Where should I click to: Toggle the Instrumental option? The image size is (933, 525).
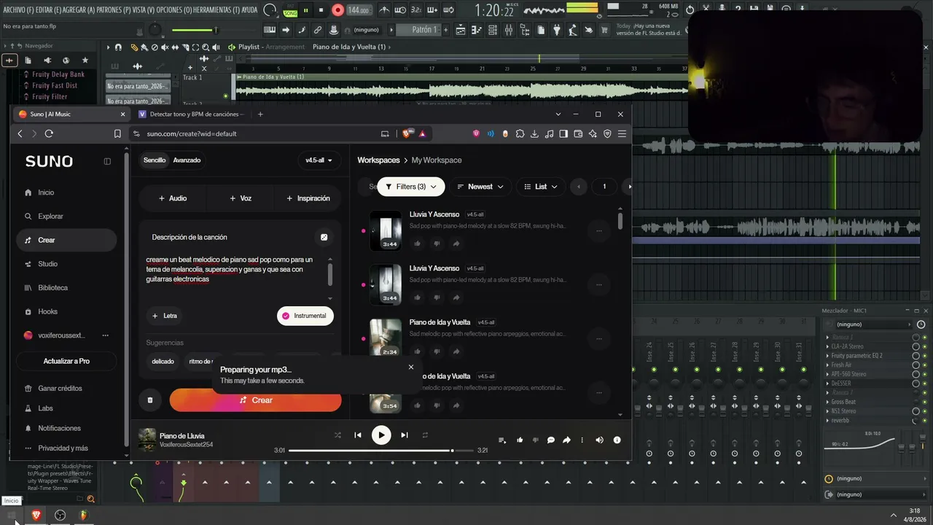pyautogui.click(x=305, y=316)
